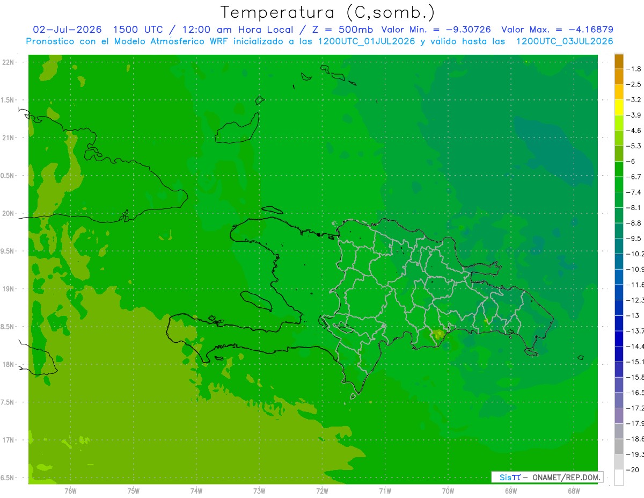Image resolution: width=644 pixels, height=498 pixels.
Task: Click the '18N' latitude axis label
Action: (9, 365)
